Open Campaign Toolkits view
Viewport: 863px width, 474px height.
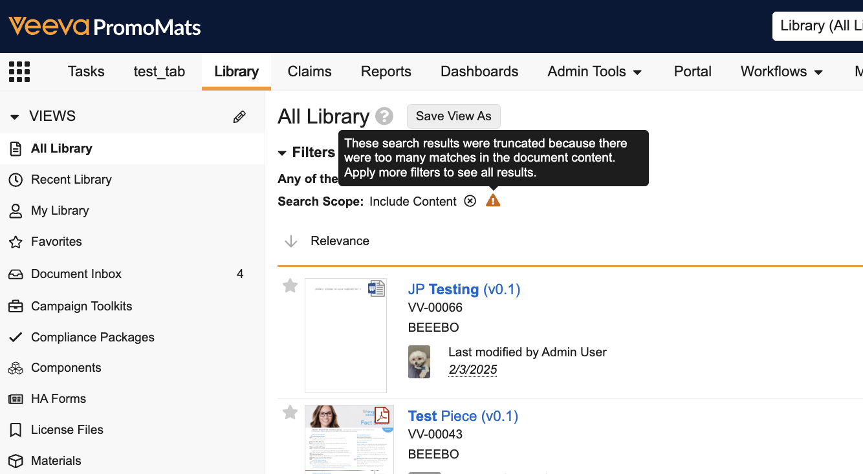82,307
